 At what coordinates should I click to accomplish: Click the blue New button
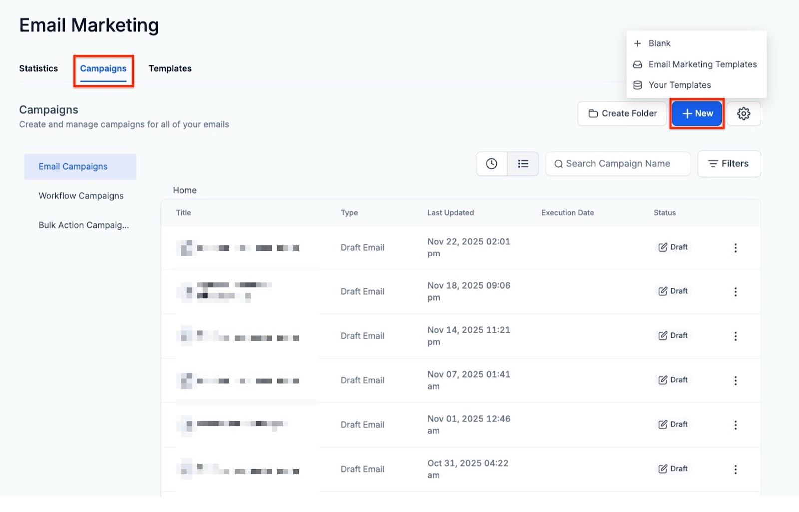(697, 114)
